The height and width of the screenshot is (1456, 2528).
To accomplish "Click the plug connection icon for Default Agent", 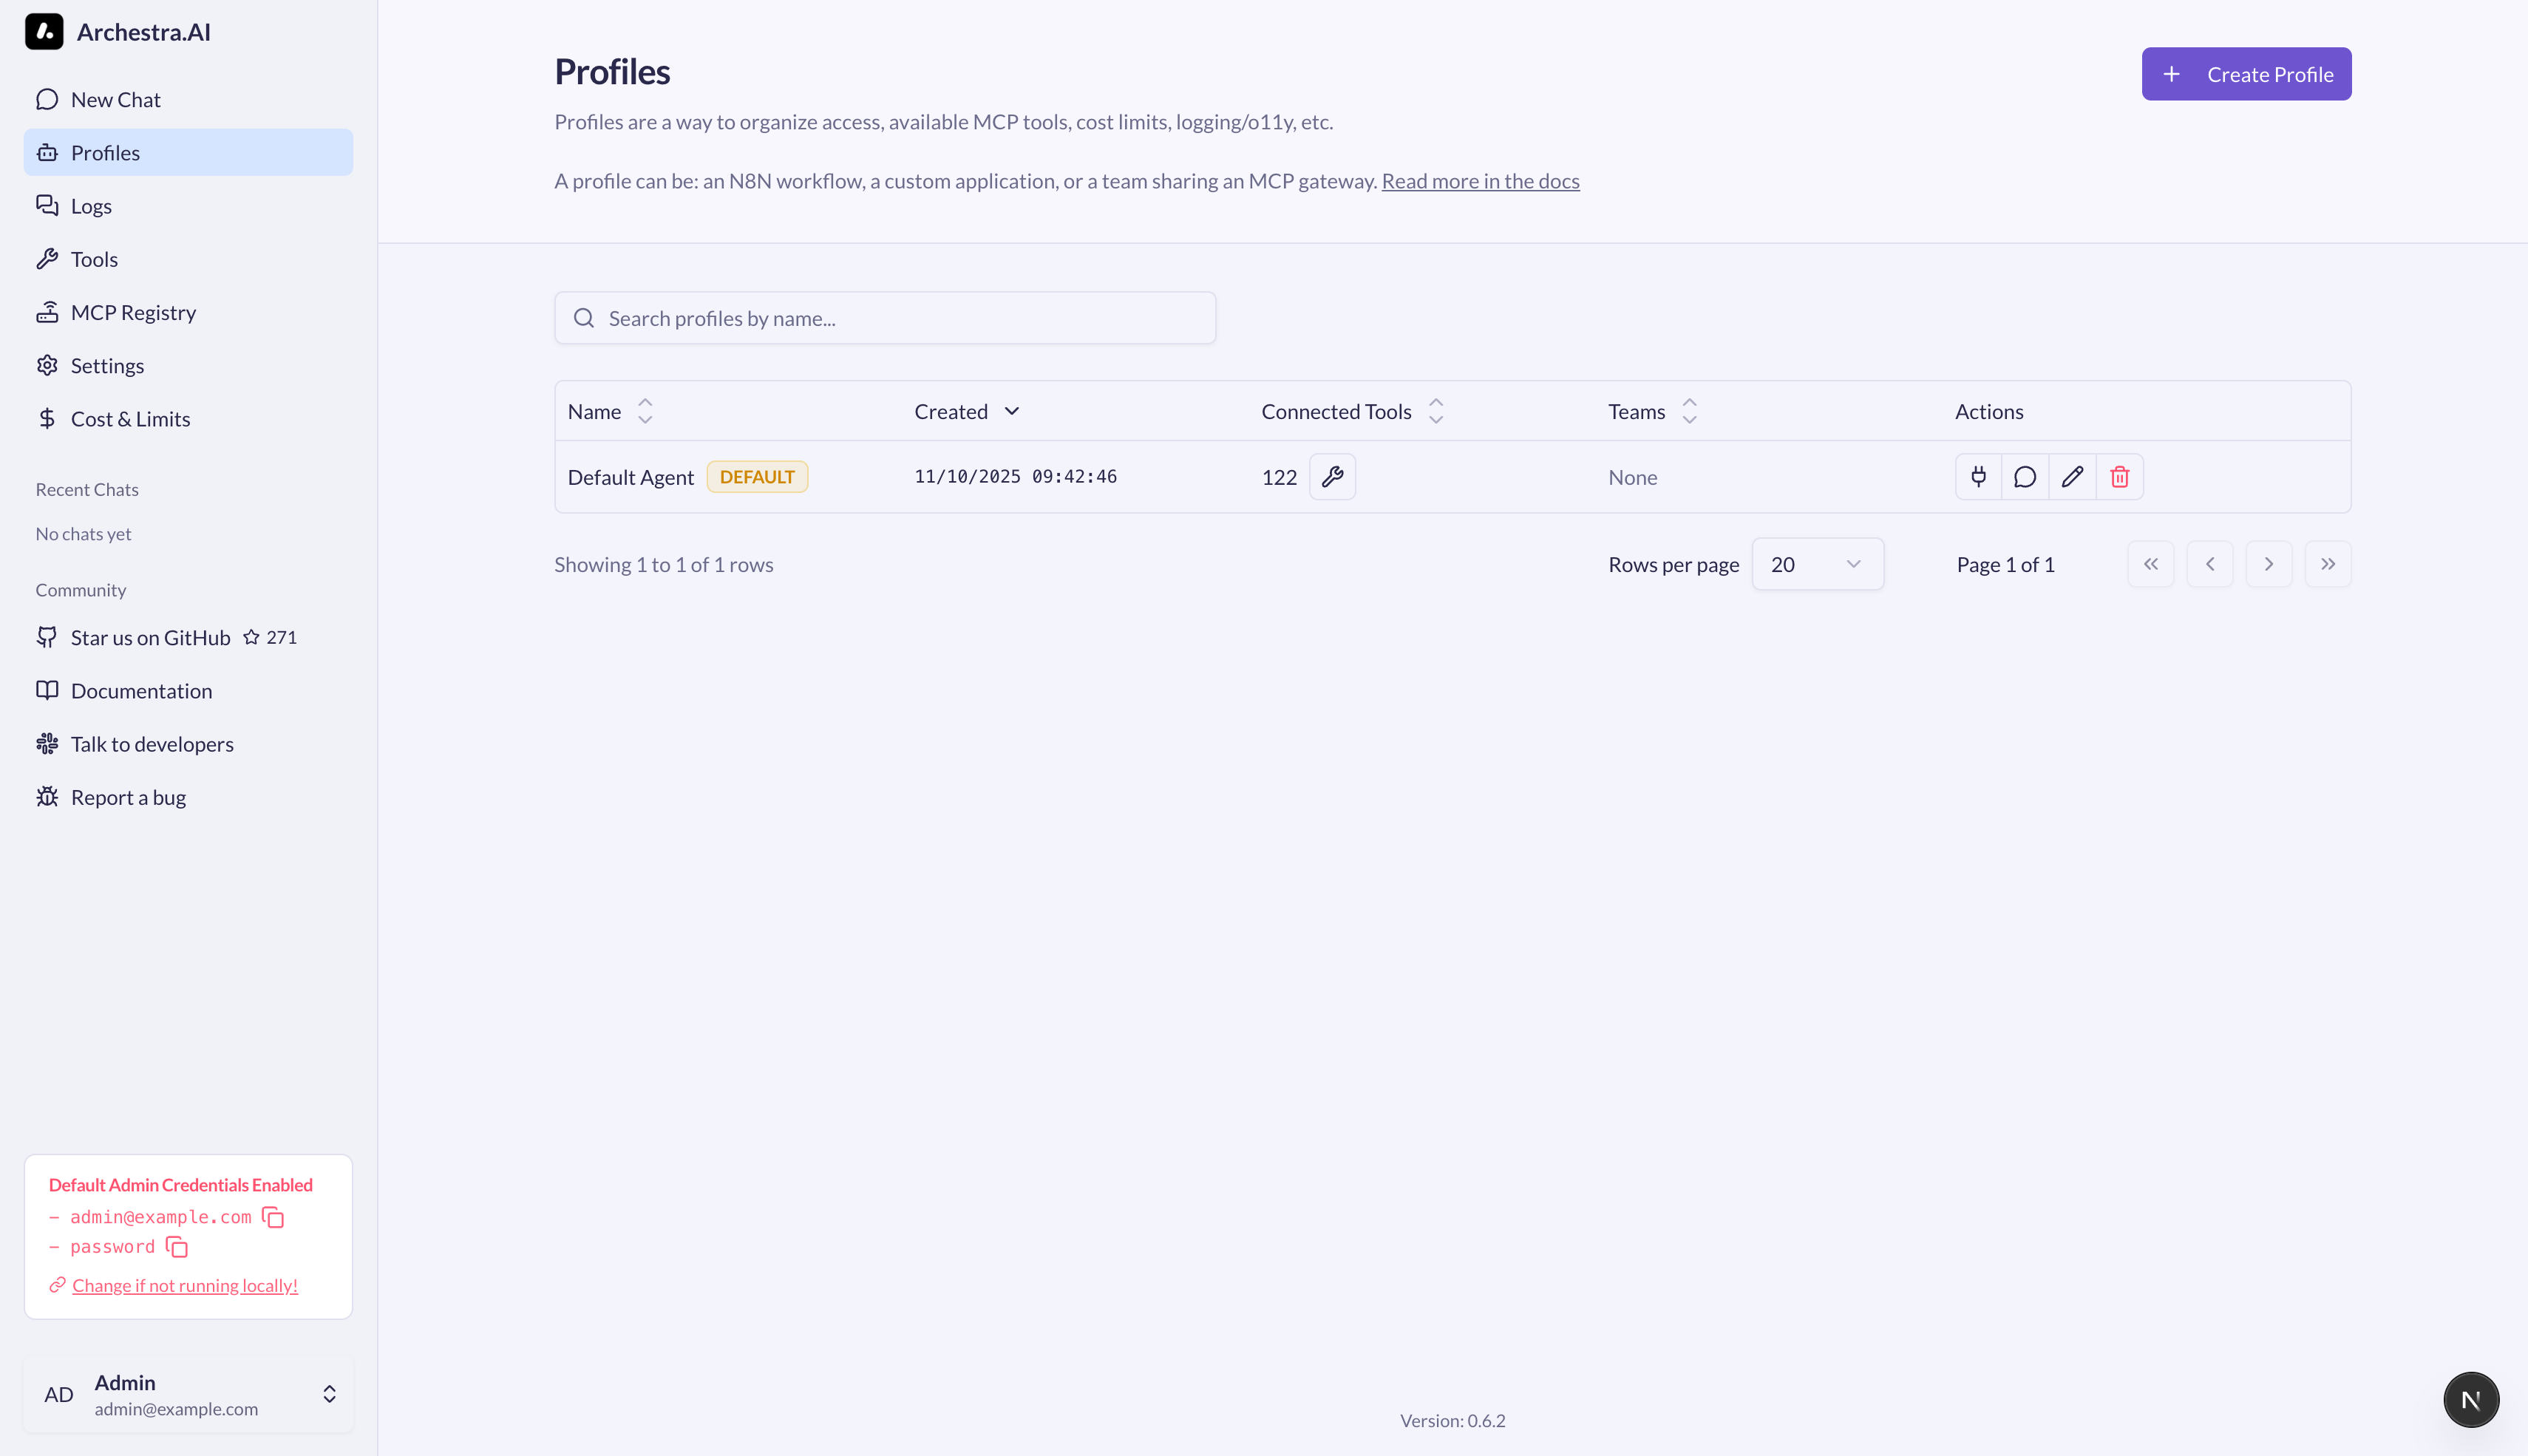I will pos(1978,477).
